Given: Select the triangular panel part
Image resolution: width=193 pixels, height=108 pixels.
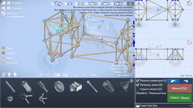Looking at the screenshot, I should click(x=125, y=86).
